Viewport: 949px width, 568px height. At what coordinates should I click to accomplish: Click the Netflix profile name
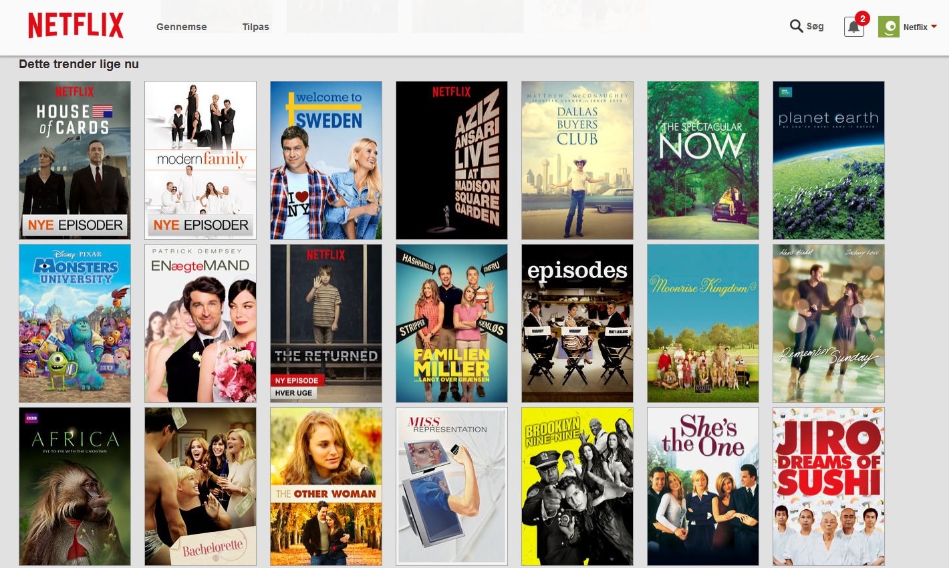point(915,27)
